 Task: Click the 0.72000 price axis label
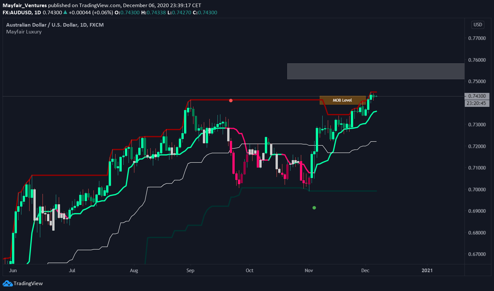477,146
